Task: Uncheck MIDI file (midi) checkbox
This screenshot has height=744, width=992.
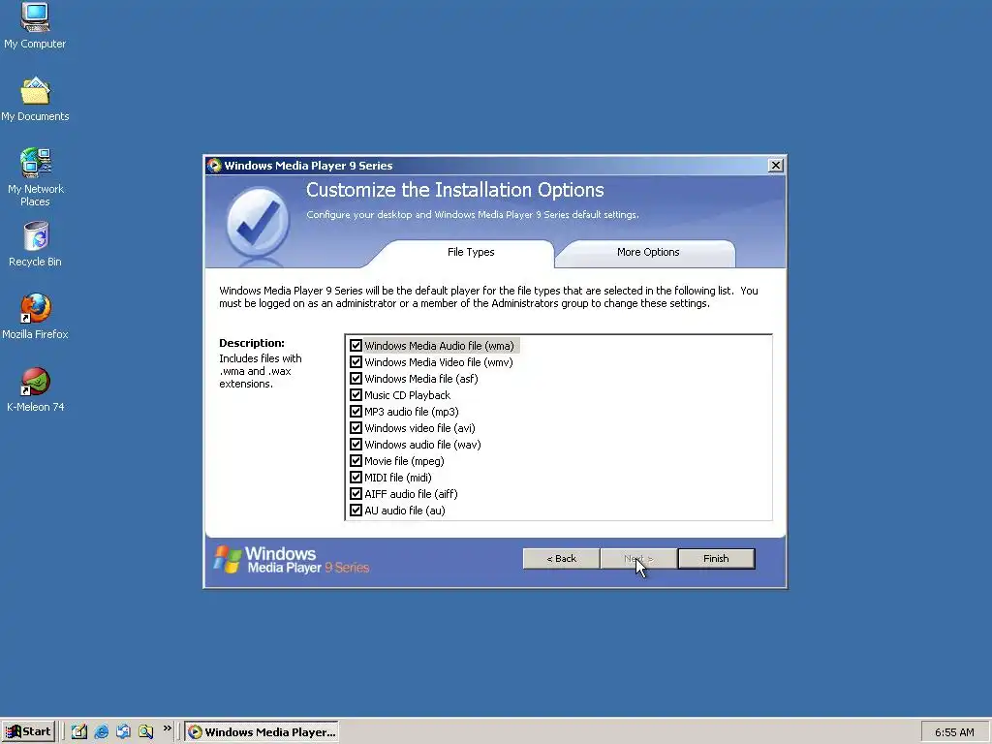Action: (x=356, y=477)
